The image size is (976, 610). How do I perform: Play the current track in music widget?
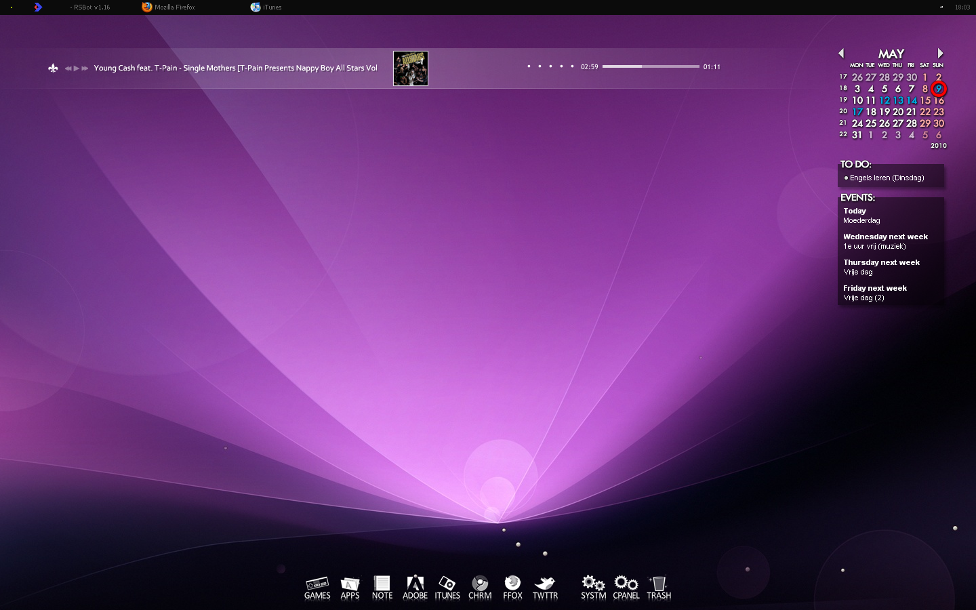tap(77, 68)
